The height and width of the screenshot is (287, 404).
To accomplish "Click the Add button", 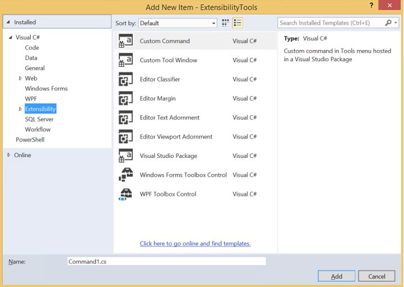I will click(336, 276).
